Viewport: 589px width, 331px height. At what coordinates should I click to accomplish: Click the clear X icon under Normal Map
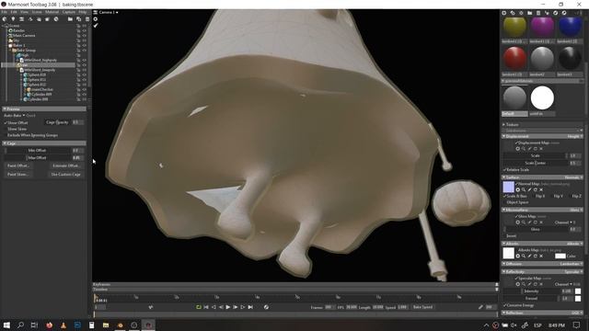coord(541,189)
